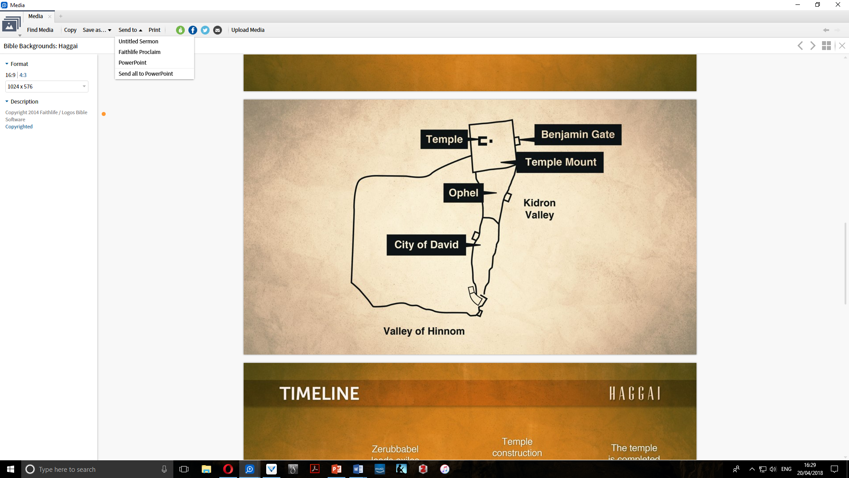Choose PowerPoint from Send to menu
Viewport: 849px width, 478px height.
tap(132, 63)
